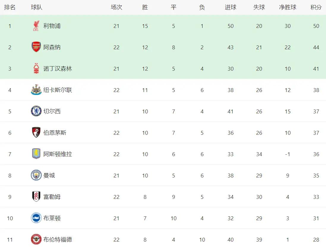Open the 诺丁汉森林 team link
The image size is (326, 249).
pos(58,69)
